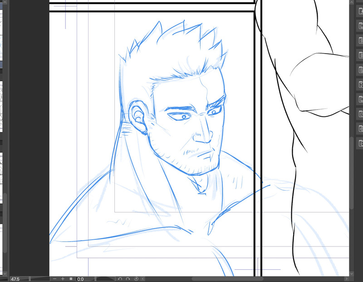
Task: Fit the canvas to the screen via square icon
Action: pyautogui.click(x=71, y=279)
